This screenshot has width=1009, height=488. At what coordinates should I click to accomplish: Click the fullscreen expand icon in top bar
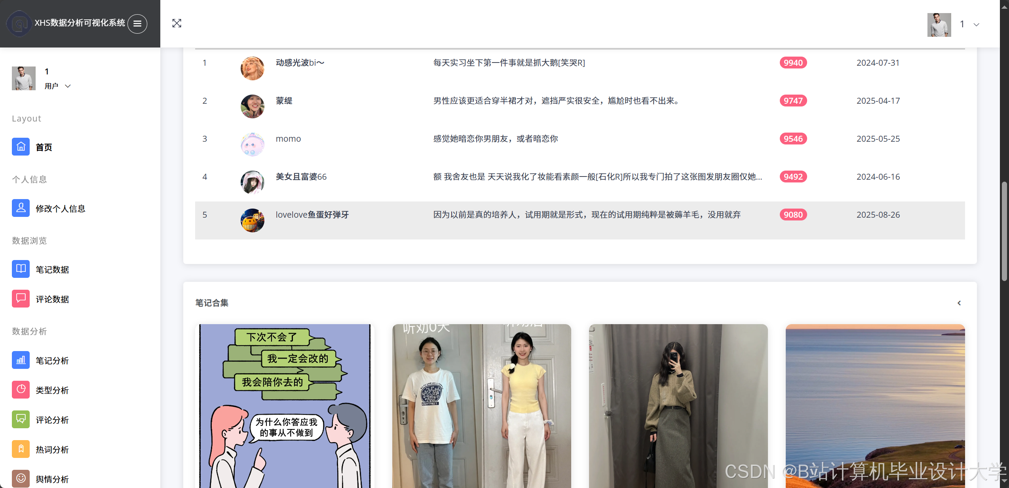[x=177, y=23]
